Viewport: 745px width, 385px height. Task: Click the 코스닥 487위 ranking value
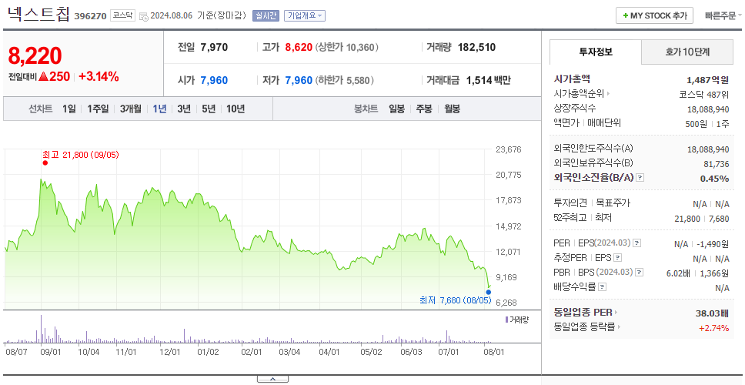tap(704, 94)
